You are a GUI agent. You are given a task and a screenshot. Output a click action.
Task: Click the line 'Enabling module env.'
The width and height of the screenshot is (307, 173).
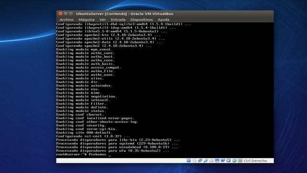[x=78, y=89]
